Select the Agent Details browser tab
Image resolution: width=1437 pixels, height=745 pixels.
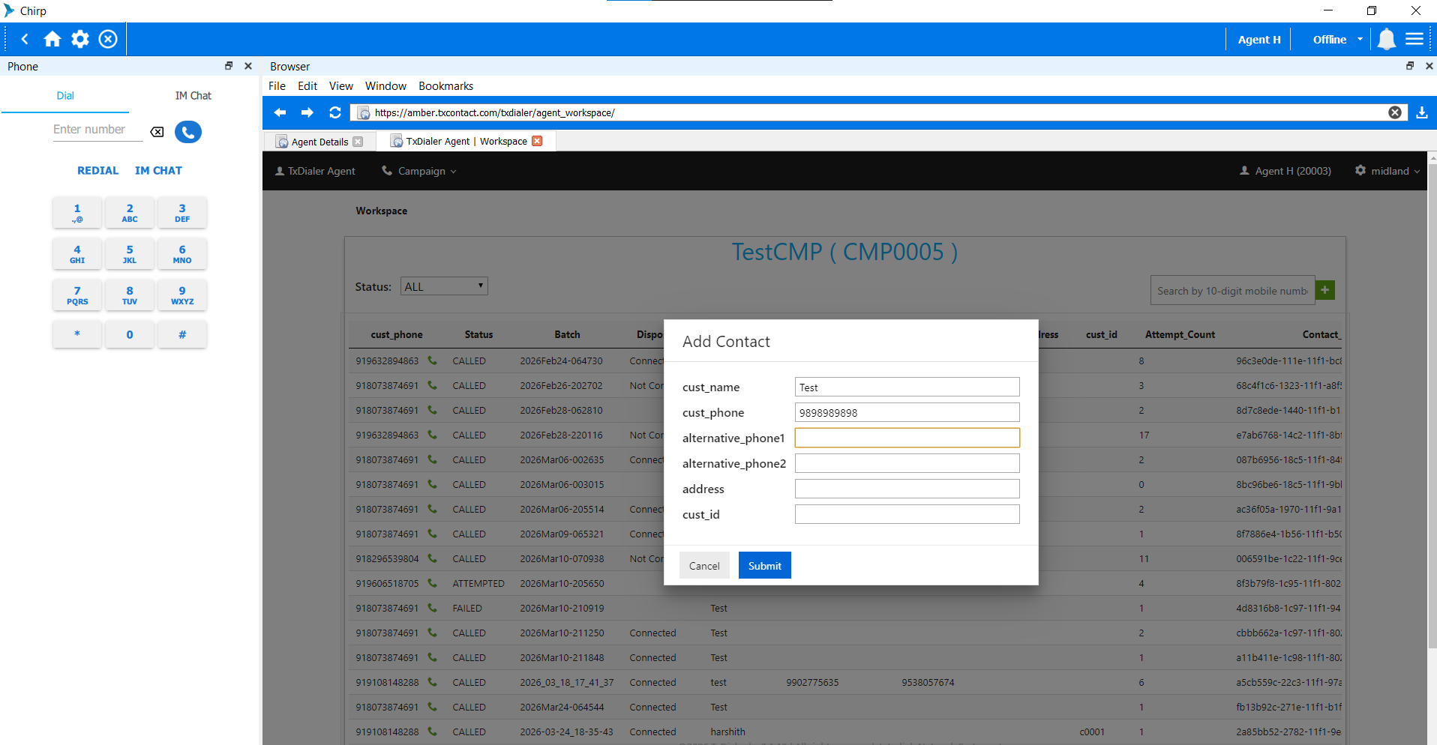[319, 142]
